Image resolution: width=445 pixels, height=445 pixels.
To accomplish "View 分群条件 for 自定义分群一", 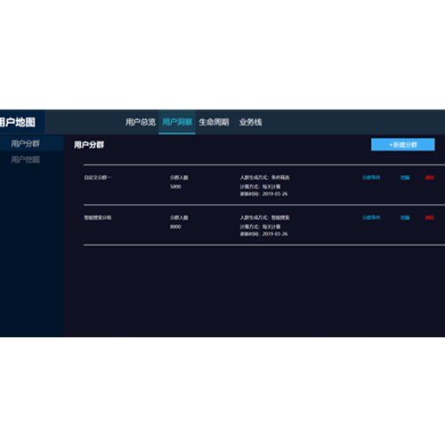I will coord(371,177).
